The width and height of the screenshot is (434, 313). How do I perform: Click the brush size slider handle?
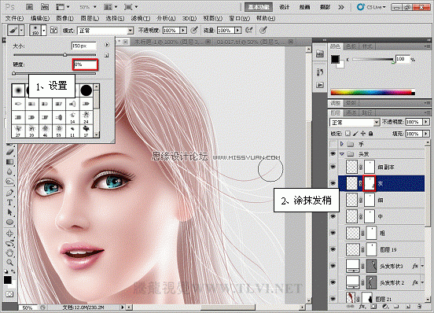click(64, 55)
